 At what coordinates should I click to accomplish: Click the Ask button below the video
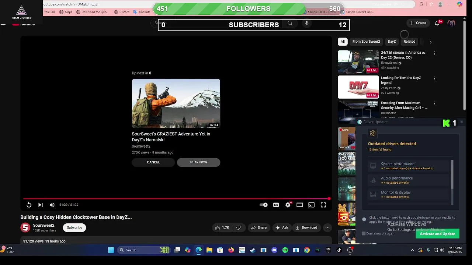pos(282,228)
